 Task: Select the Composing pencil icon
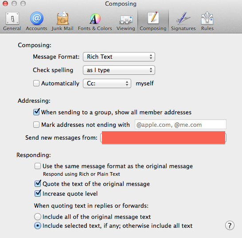click(153, 18)
